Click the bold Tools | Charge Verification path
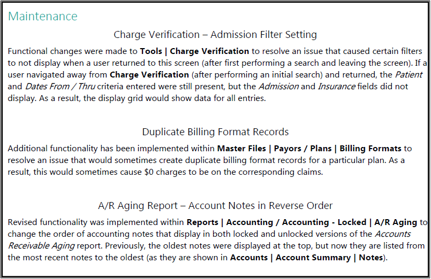This screenshot has height=279, width=431. pyautogui.click(x=194, y=51)
